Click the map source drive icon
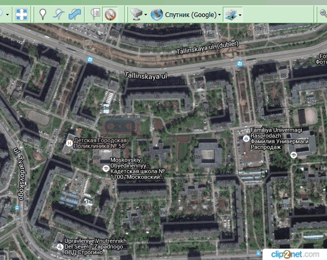Image resolution: width=327 pixels, height=260 pixels. click(136, 14)
